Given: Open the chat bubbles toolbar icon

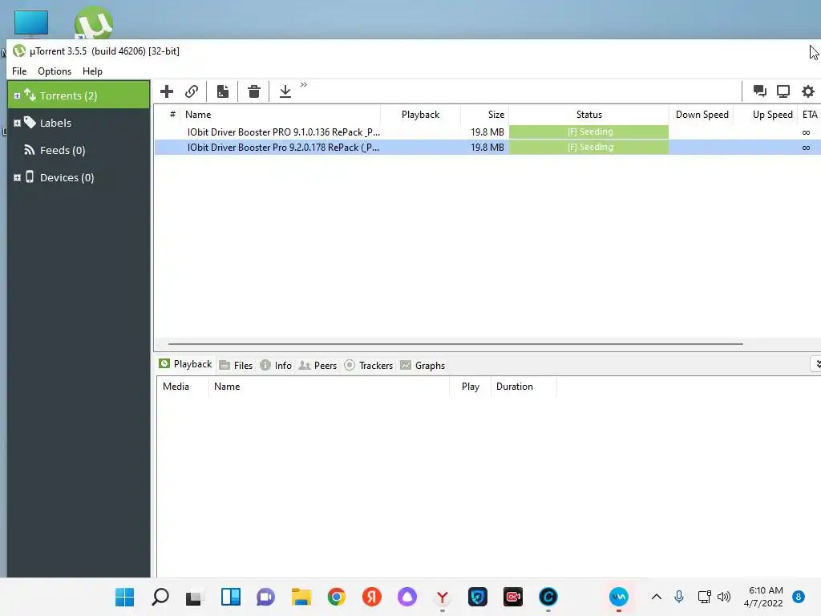Looking at the screenshot, I should click(x=760, y=91).
